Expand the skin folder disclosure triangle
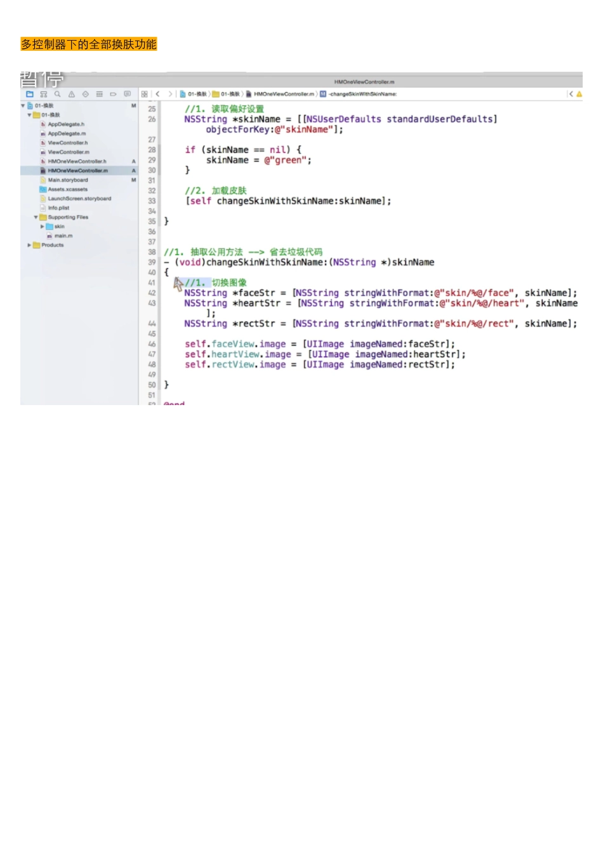The image size is (603, 854). tap(43, 227)
